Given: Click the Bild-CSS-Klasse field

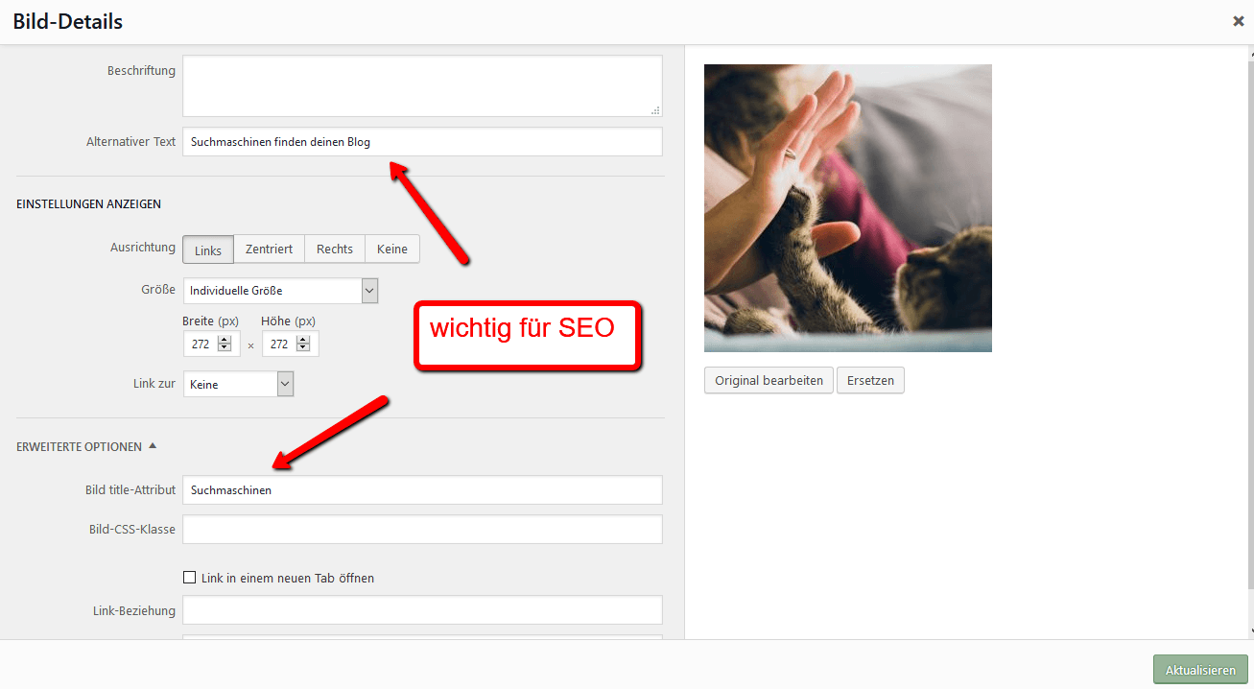Looking at the screenshot, I should [x=422, y=530].
